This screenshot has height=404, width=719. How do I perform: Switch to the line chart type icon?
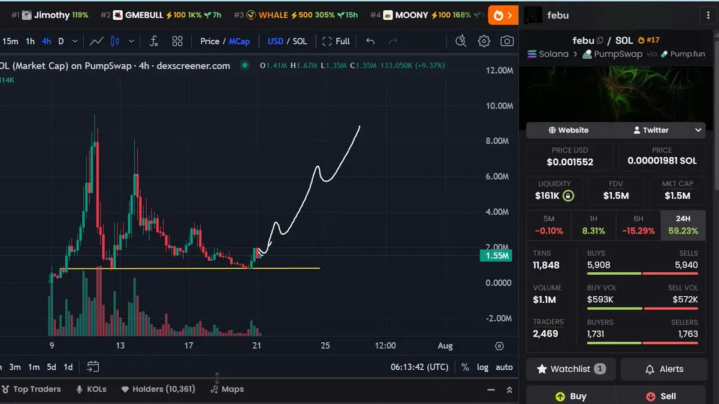tap(96, 41)
